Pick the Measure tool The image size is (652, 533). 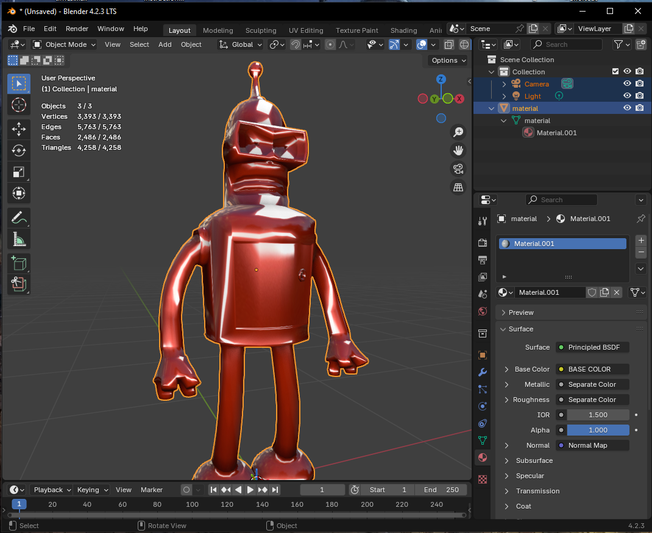[x=19, y=239]
